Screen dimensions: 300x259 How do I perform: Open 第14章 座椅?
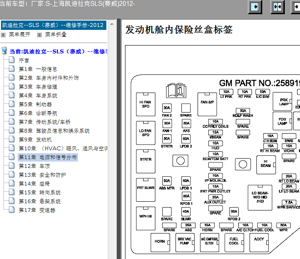click(34, 184)
